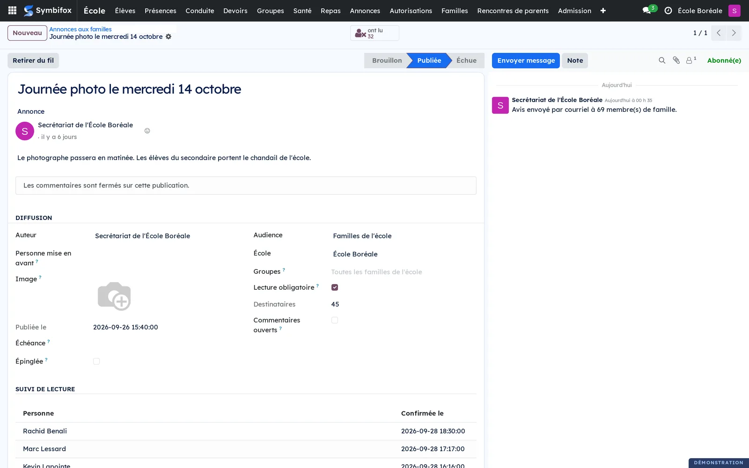The height and width of the screenshot is (468, 749).
Task: Open the plus menu in navbar
Action: (603, 11)
